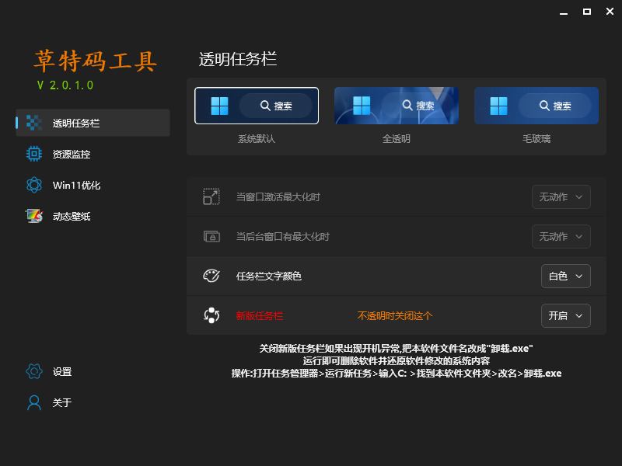Open the 设置 page

(93, 371)
